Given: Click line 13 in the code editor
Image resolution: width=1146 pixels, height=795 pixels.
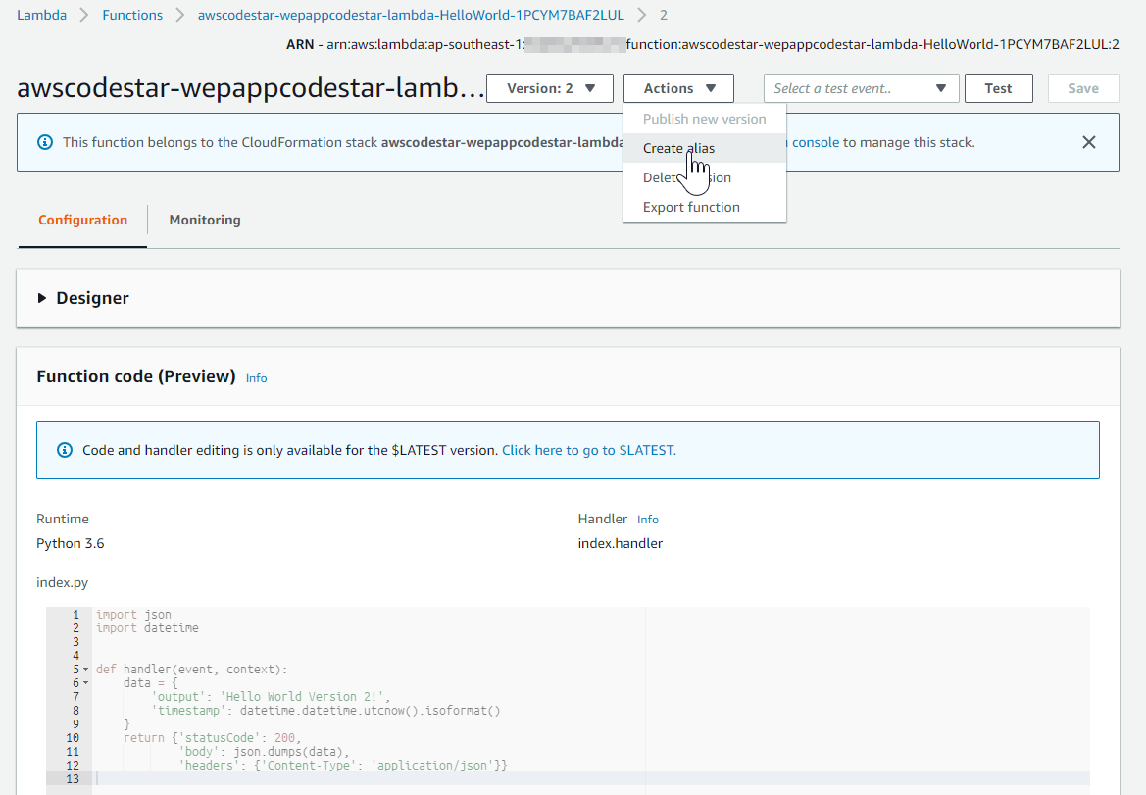Looking at the screenshot, I should coord(592,779).
